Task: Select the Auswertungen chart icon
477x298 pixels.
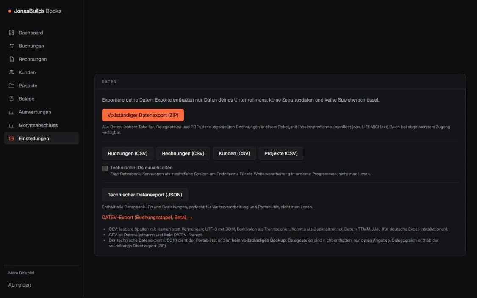Action: [11, 112]
